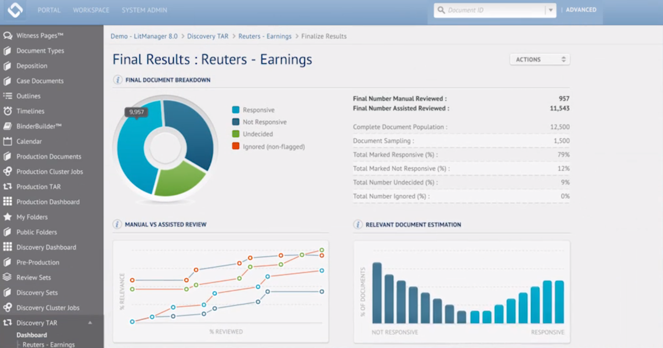Click the Case Documents icon

(x=7, y=81)
